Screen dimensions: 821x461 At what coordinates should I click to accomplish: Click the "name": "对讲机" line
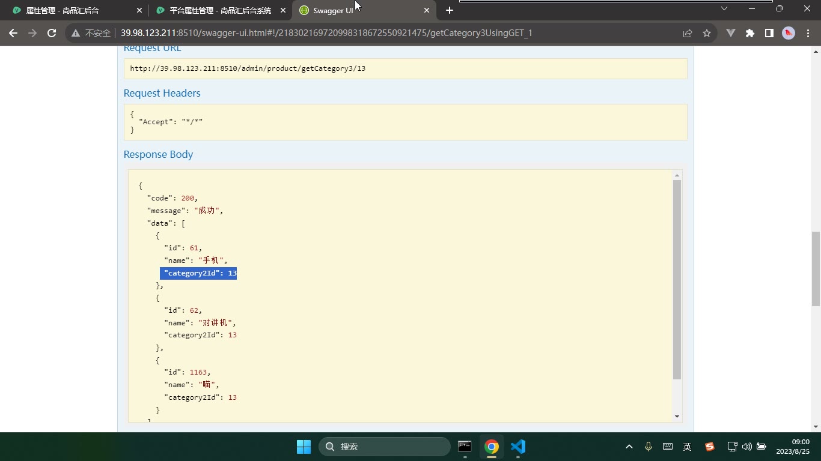200,323
